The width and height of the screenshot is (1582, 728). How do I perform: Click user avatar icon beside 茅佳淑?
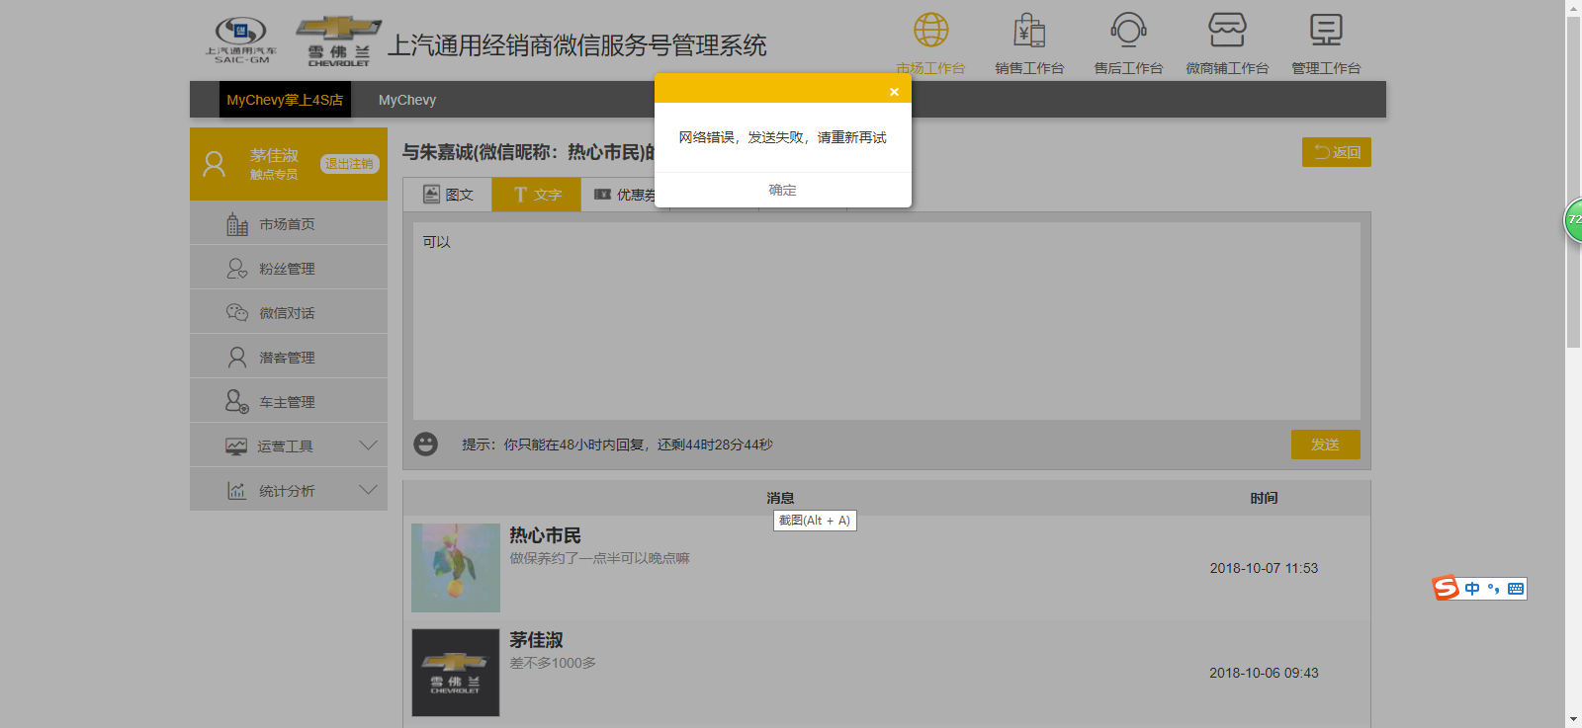click(214, 163)
